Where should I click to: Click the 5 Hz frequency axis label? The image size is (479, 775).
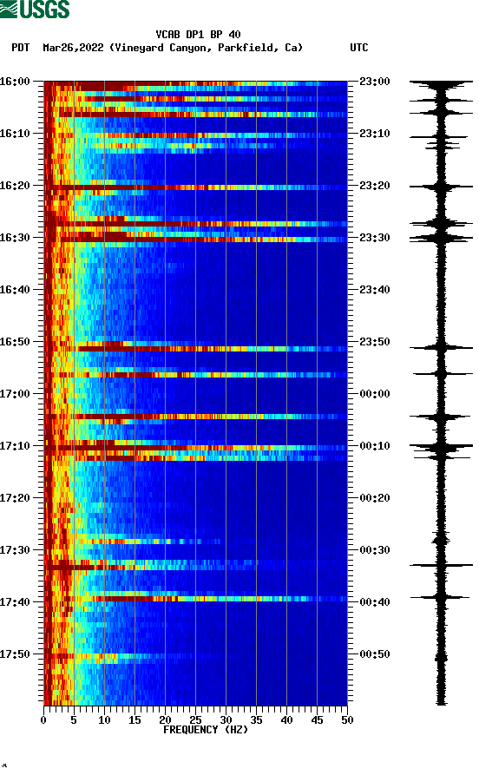pos(74,720)
